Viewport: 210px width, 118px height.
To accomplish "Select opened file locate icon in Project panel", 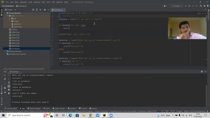I will click(33, 10).
